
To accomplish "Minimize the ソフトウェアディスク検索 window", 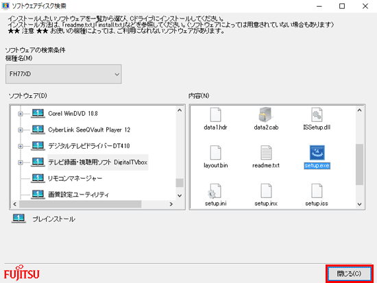I will (x=319, y=6).
